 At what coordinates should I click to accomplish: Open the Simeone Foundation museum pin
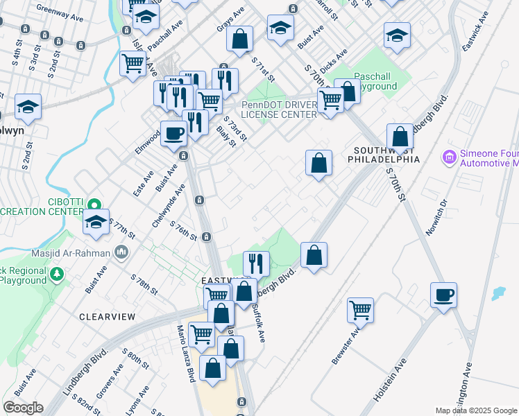tap(449, 158)
